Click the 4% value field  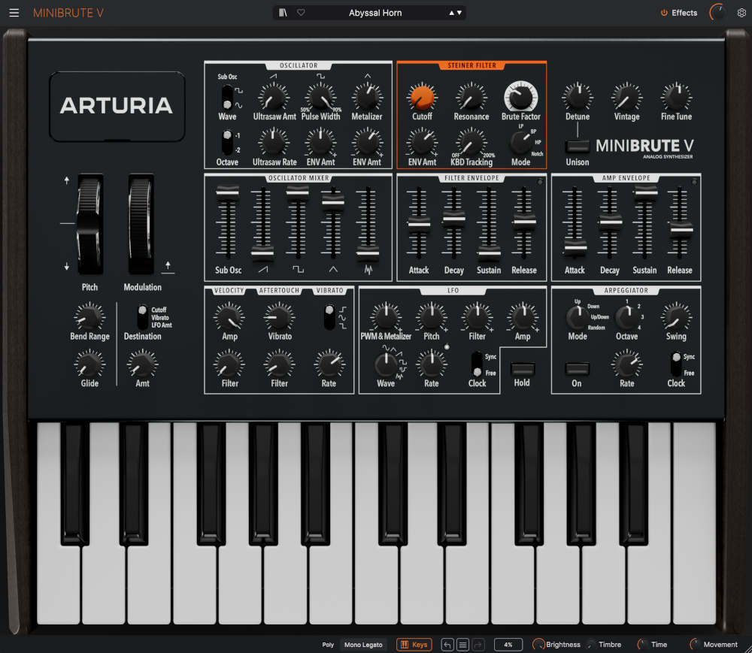(x=508, y=644)
